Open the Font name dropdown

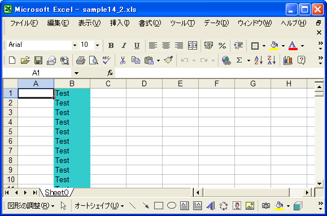(75, 45)
